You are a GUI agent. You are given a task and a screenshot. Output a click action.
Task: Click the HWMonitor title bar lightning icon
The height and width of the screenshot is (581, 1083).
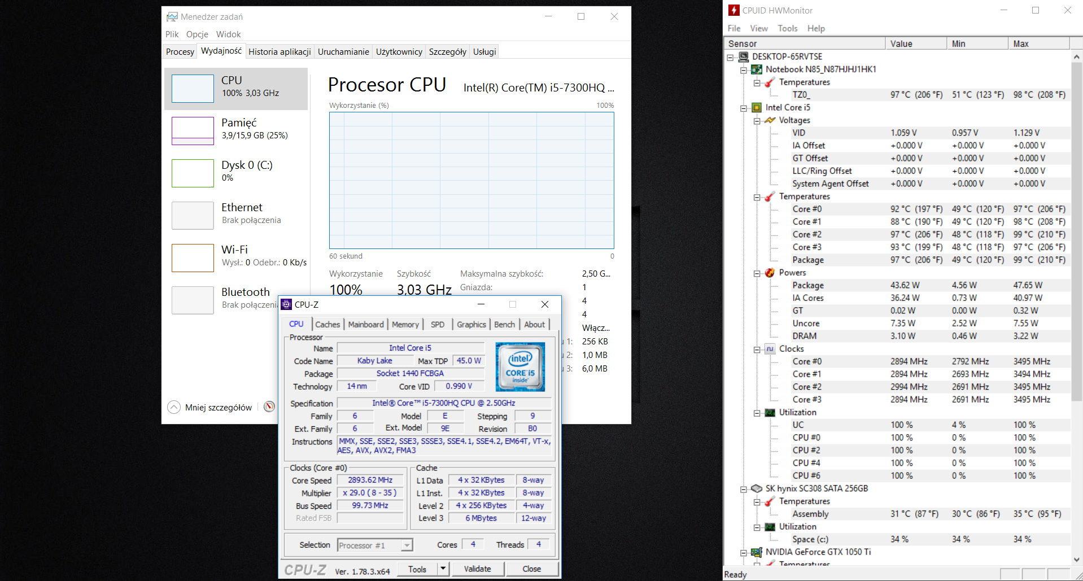[734, 10]
